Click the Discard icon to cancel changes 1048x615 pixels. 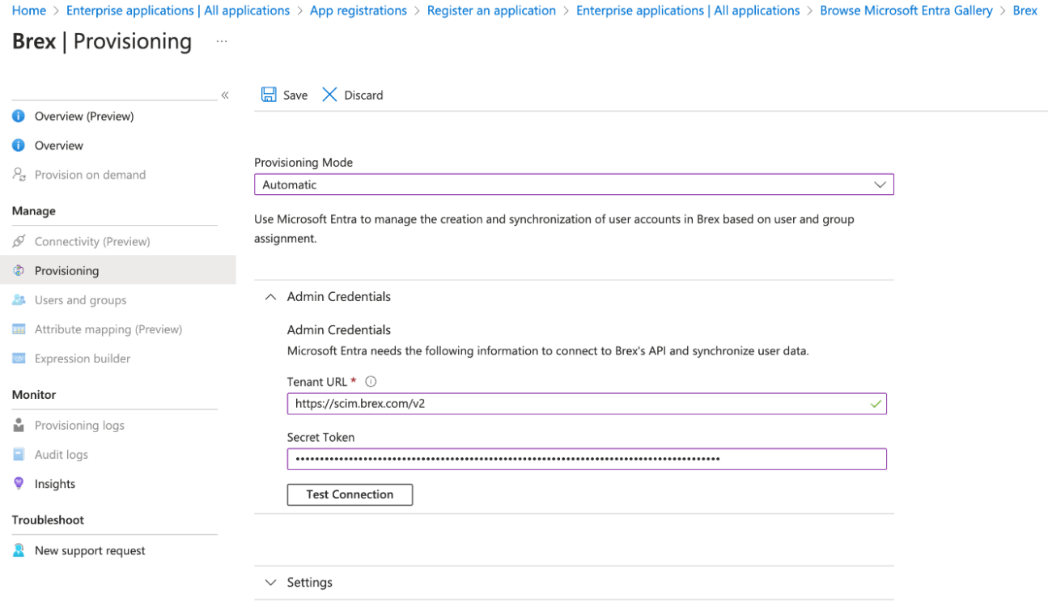point(329,95)
